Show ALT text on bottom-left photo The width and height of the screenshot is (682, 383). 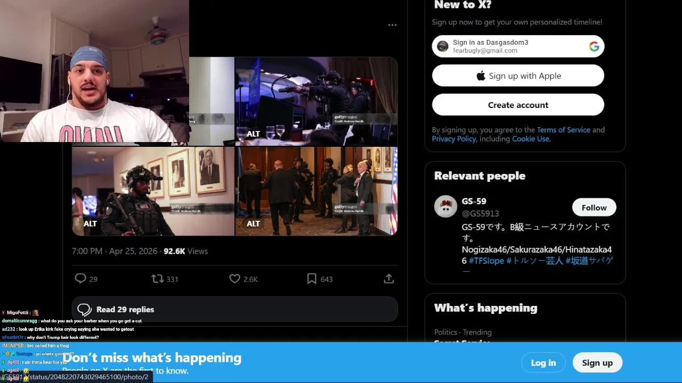tap(91, 223)
